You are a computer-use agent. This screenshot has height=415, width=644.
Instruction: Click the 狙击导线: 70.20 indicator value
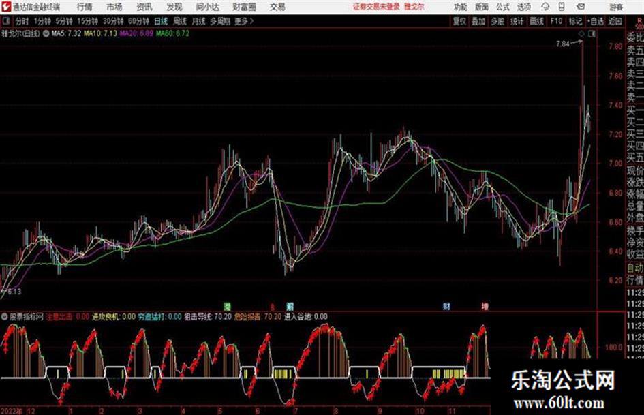[x=207, y=317]
